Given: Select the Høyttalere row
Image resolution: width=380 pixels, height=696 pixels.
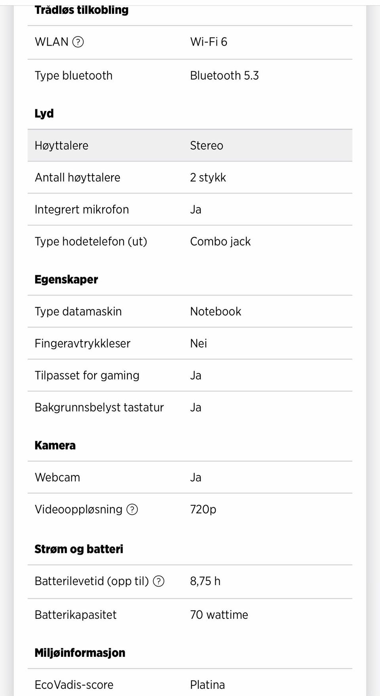Looking at the screenshot, I should tap(190, 145).
